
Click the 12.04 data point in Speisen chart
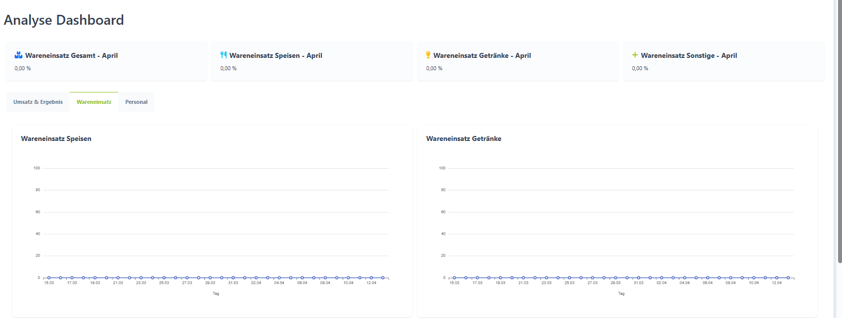tap(371, 278)
